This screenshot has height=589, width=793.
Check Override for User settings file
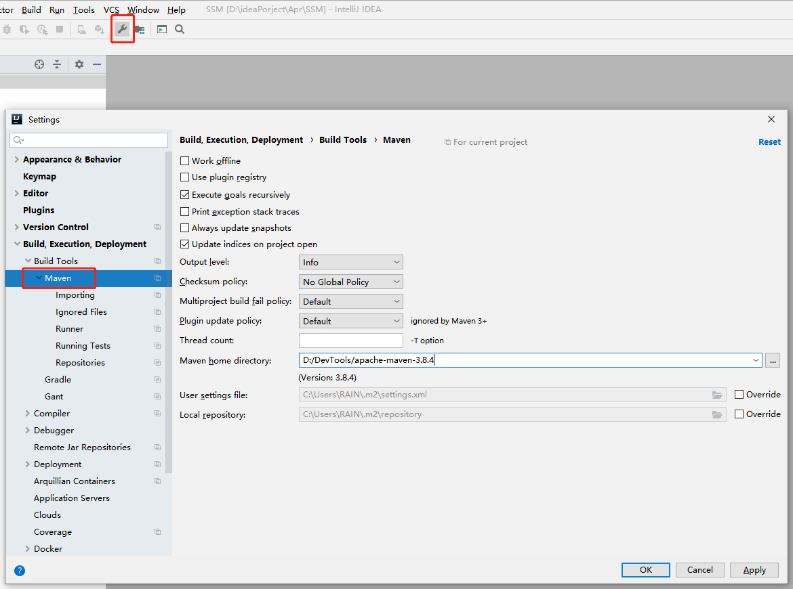click(x=739, y=395)
